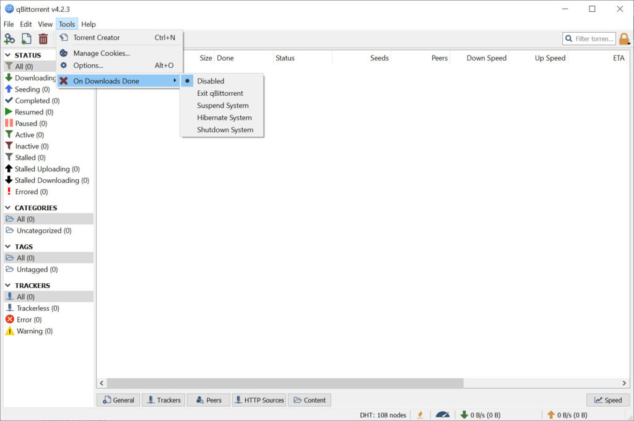Select the Untagged (0) tag filter

click(x=48, y=270)
